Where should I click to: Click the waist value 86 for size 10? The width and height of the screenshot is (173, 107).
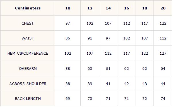(68, 38)
